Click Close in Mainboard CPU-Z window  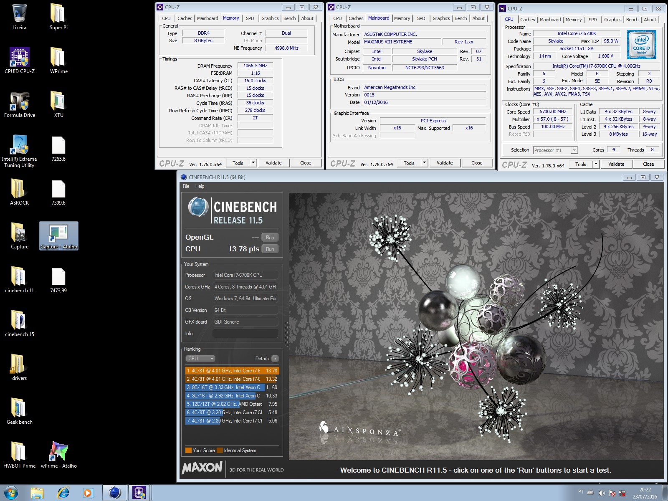[477, 163]
